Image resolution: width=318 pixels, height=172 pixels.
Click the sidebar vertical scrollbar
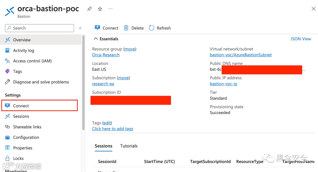click(x=83, y=83)
